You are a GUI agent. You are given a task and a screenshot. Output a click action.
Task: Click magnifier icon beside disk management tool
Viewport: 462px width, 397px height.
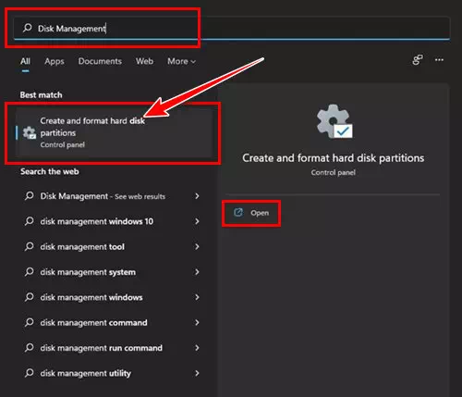29,246
